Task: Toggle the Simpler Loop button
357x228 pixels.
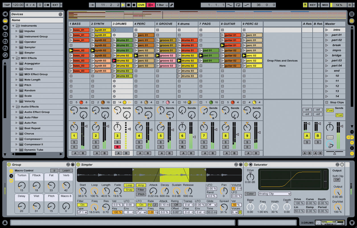Action: point(129,185)
